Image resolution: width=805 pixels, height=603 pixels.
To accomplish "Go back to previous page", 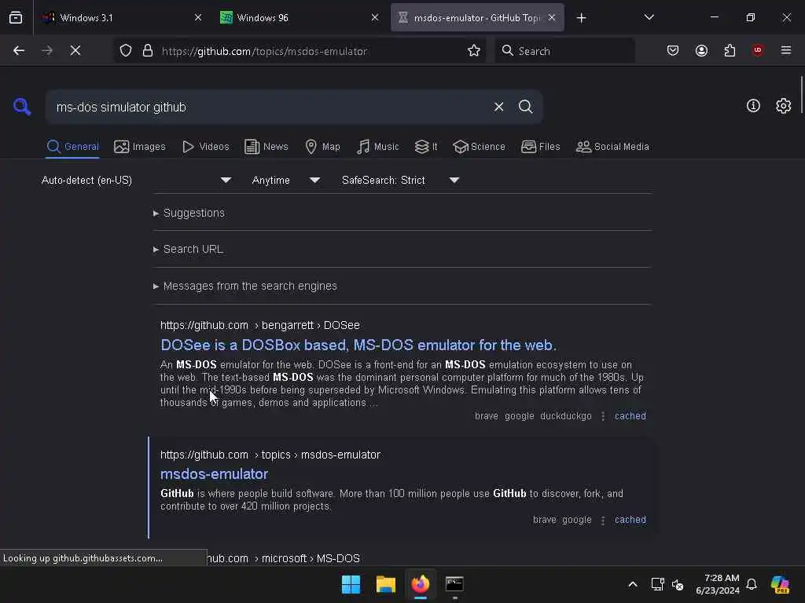I will [x=19, y=50].
